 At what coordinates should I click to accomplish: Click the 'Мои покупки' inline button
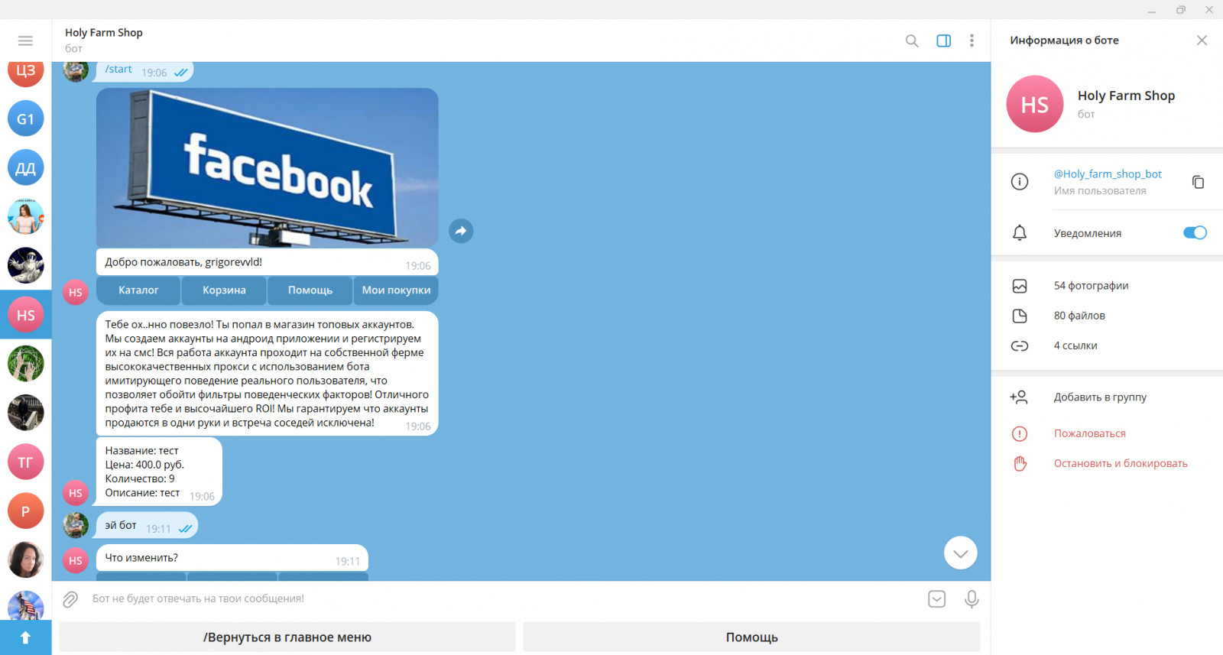(x=396, y=290)
